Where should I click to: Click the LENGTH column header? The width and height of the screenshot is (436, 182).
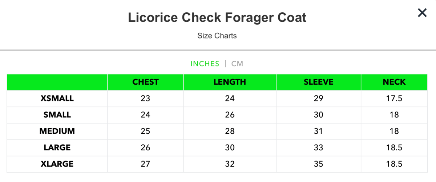230,82
